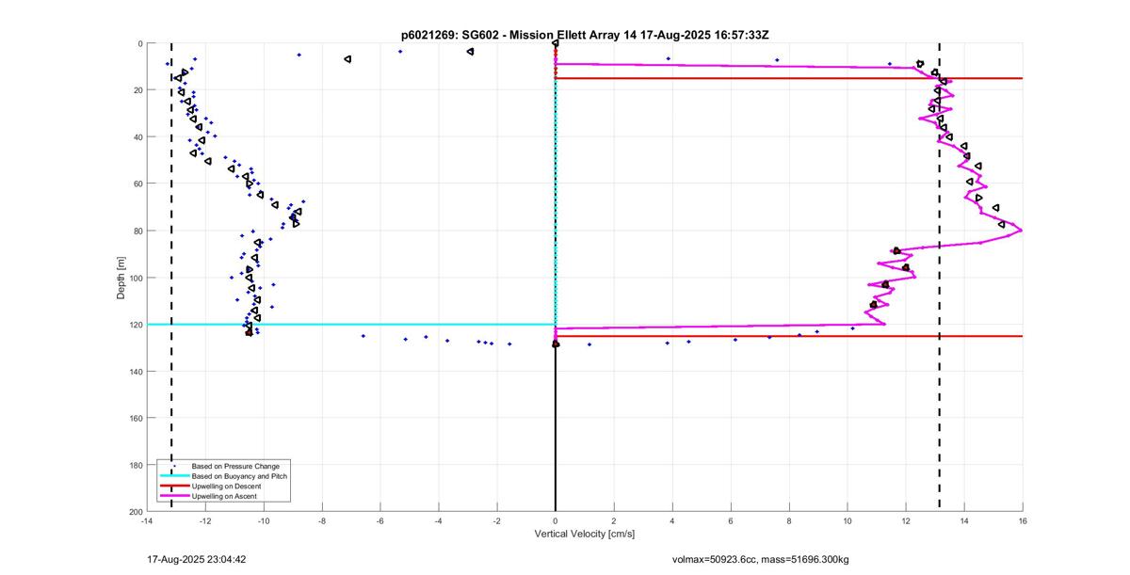Click x-axis tick label "-6"
The image size is (1130, 575).
(x=379, y=520)
